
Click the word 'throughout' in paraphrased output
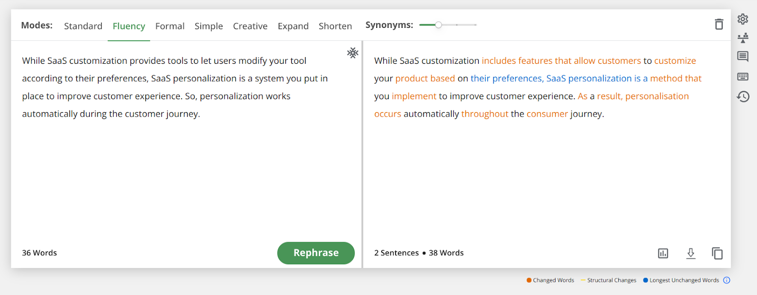coord(484,114)
